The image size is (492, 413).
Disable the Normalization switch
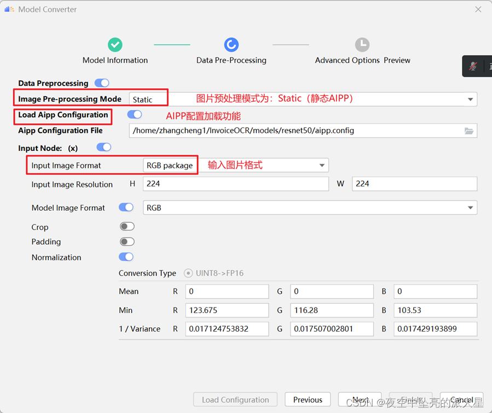pyautogui.click(x=126, y=257)
